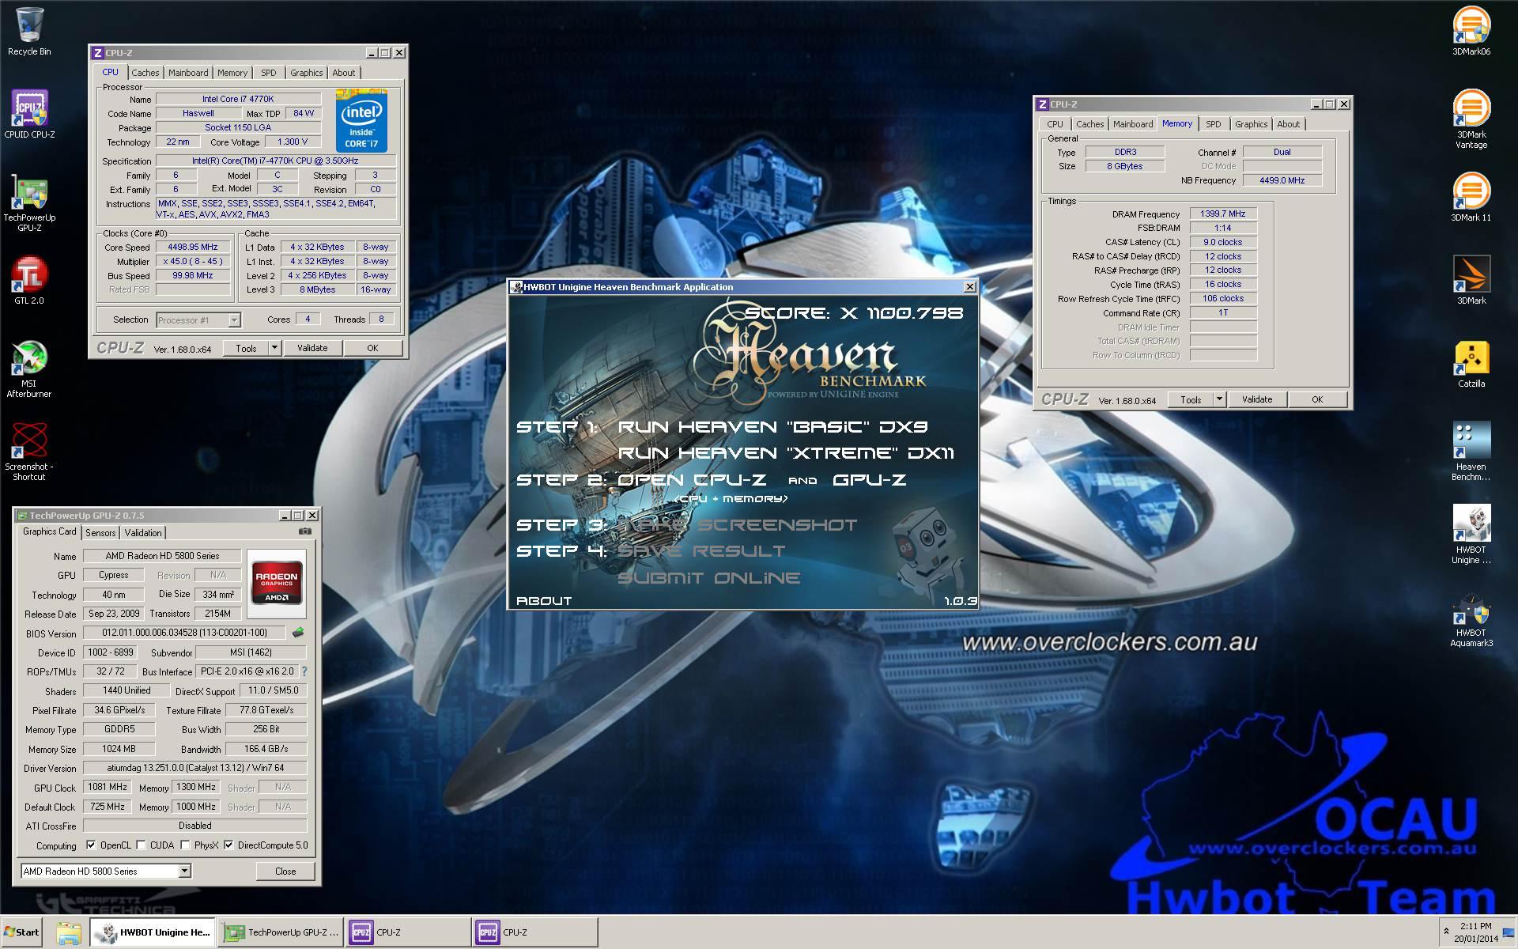
Task: Launch Heaven Benchmark desktop icon
Action: pyautogui.click(x=1471, y=451)
